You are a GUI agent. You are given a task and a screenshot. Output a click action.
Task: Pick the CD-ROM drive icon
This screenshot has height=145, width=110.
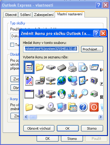point(51,107)
